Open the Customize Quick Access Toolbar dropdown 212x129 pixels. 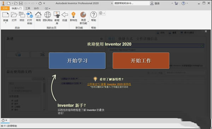44,3
